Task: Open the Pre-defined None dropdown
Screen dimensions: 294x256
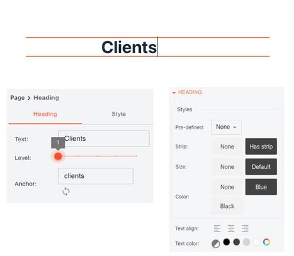Action: 226,127
